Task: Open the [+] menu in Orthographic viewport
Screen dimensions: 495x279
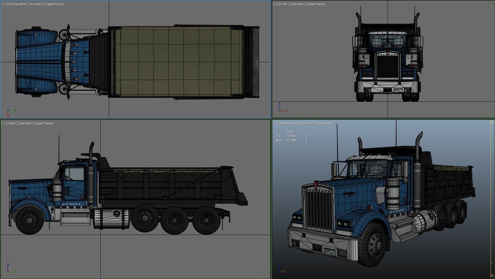Action: coord(4,4)
